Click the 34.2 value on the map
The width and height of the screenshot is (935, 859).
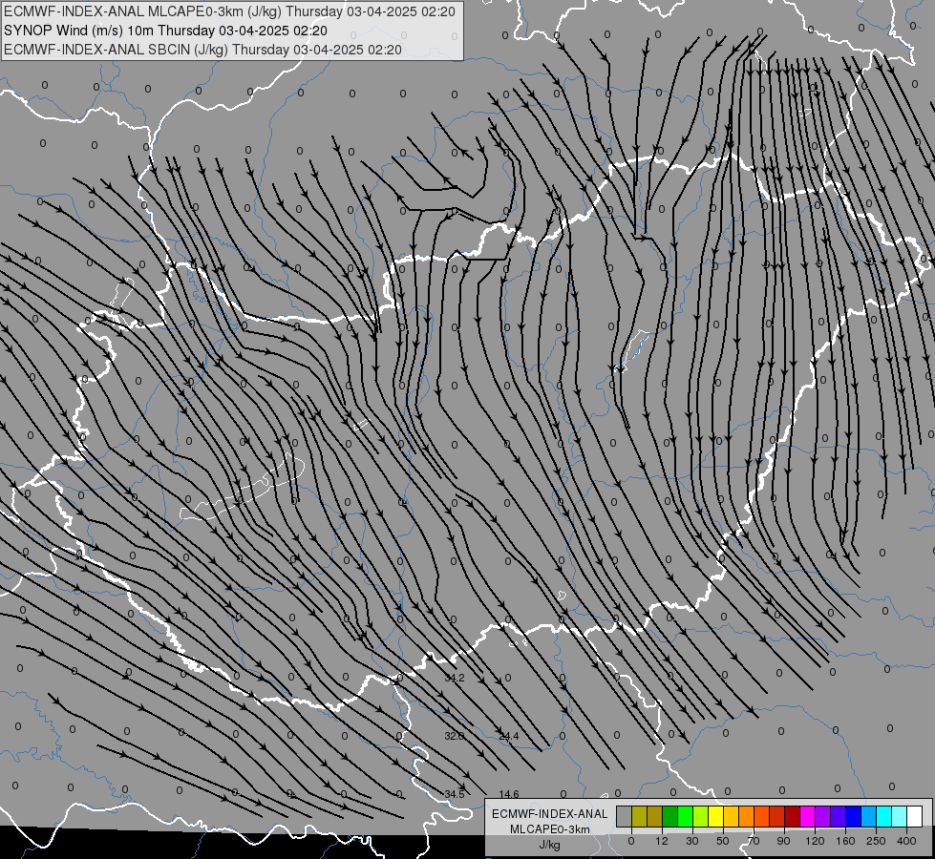[x=455, y=678]
